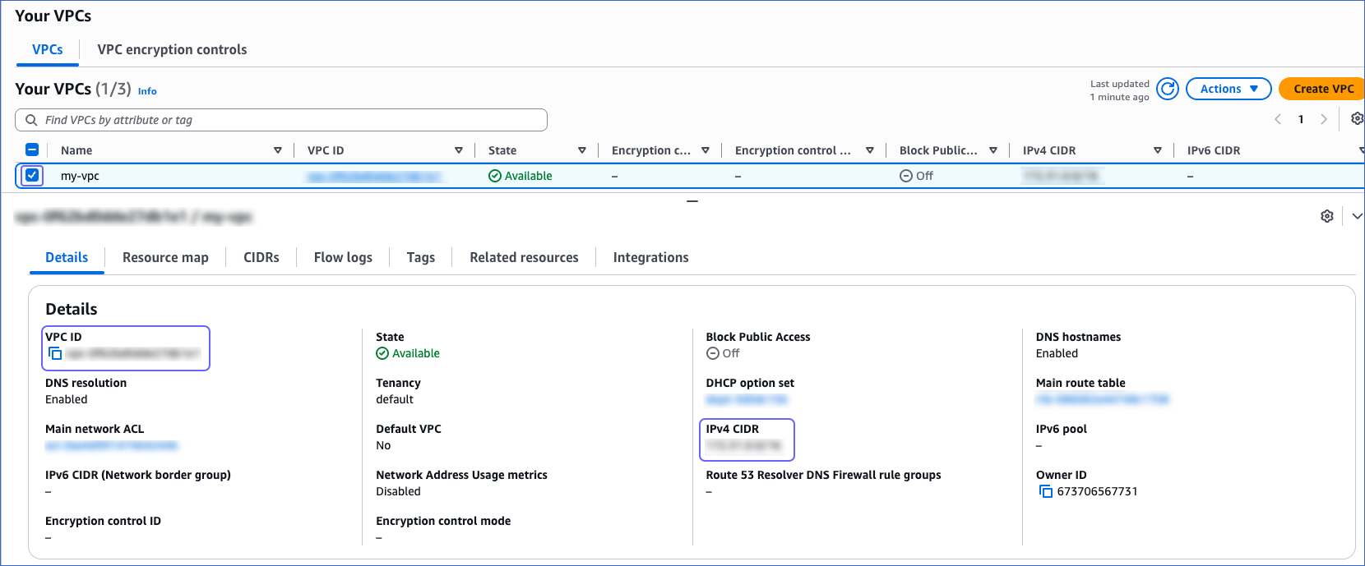Open the Info link beside Your VPCs
This screenshot has width=1365, height=566.
pos(147,91)
